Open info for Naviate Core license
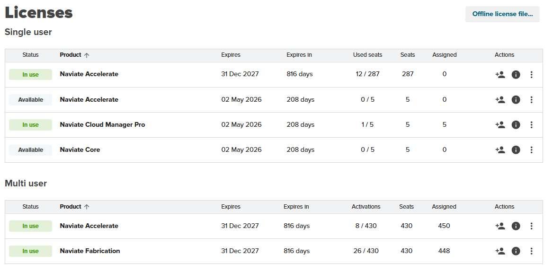This screenshot has width=552, height=272. point(516,150)
